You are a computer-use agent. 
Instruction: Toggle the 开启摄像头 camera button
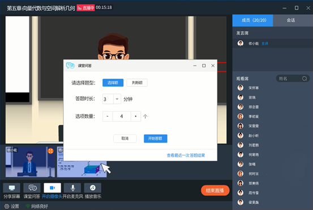pos(52,188)
